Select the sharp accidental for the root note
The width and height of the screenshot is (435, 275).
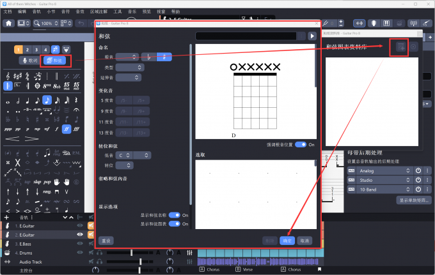click(164, 57)
